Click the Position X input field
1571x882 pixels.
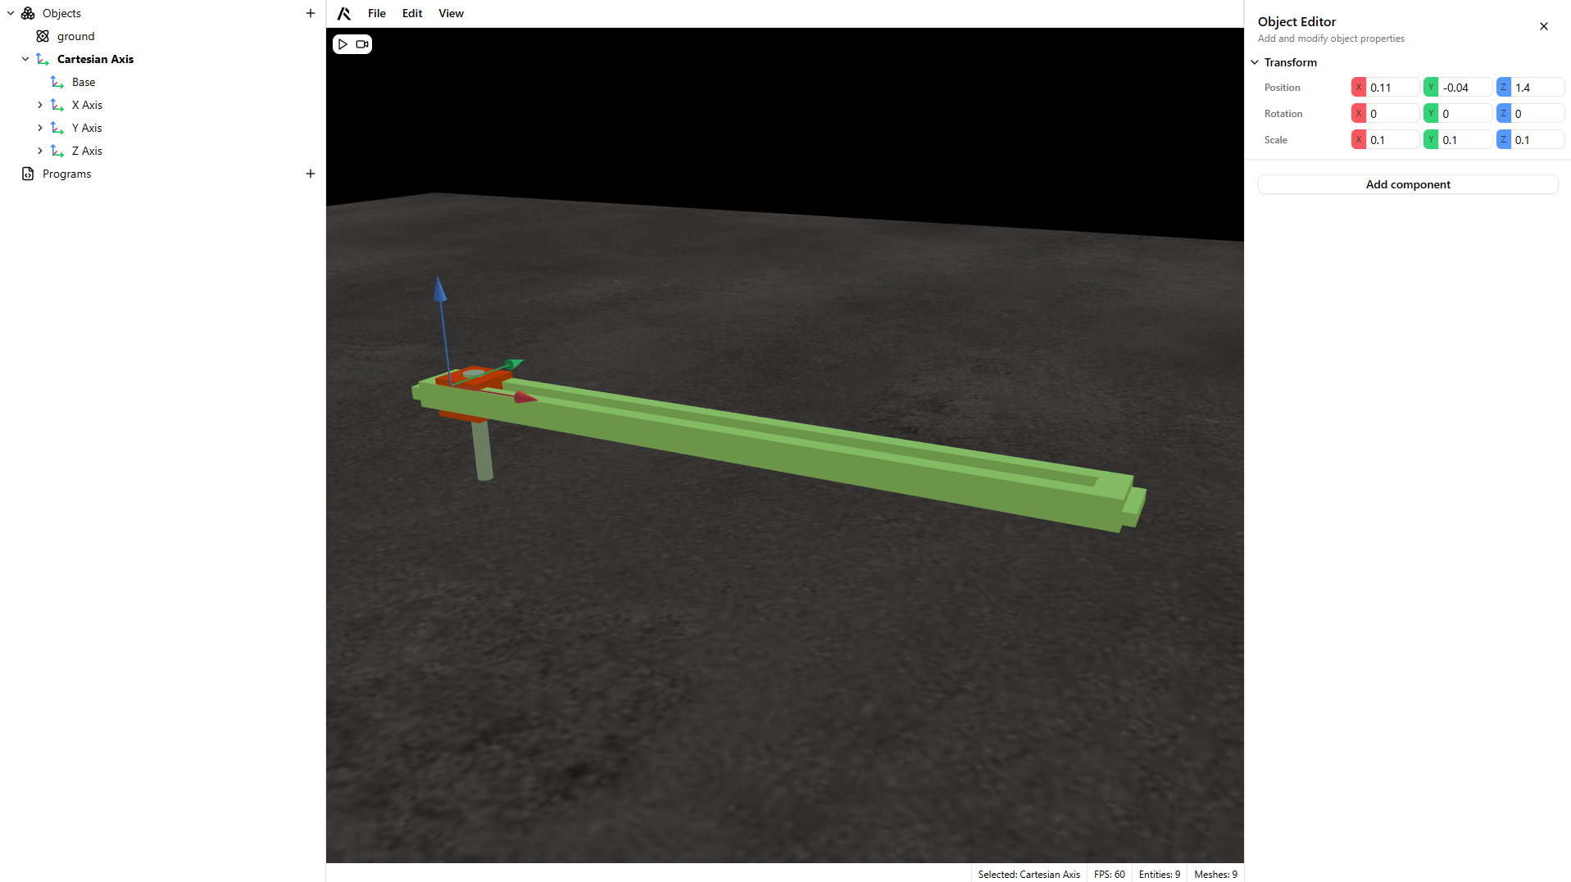coord(1392,88)
